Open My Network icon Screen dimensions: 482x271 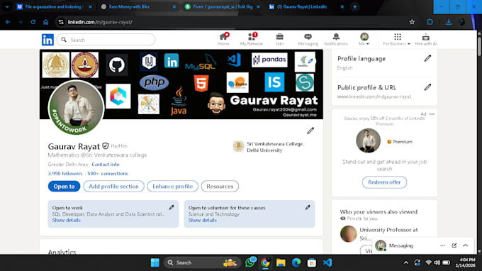coord(252,40)
